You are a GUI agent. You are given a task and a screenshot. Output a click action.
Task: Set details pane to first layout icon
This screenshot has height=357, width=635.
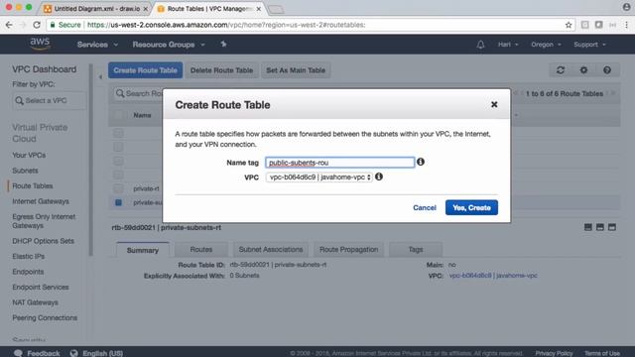pyautogui.click(x=588, y=227)
